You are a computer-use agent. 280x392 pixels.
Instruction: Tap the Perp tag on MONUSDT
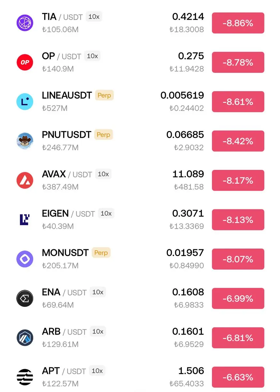(x=101, y=253)
